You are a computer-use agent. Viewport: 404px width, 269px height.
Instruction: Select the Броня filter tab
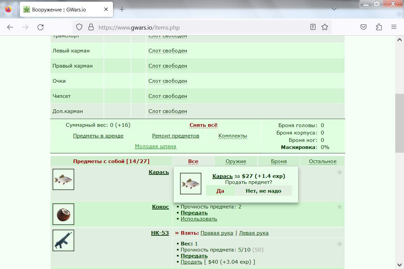point(279,161)
